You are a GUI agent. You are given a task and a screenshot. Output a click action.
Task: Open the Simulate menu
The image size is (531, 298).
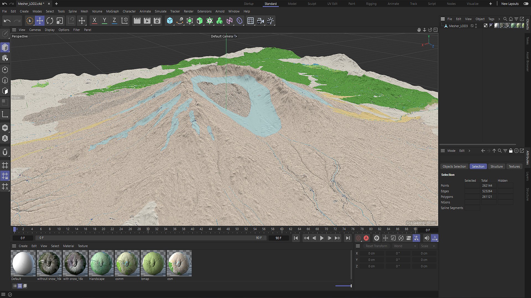pyautogui.click(x=160, y=11)
